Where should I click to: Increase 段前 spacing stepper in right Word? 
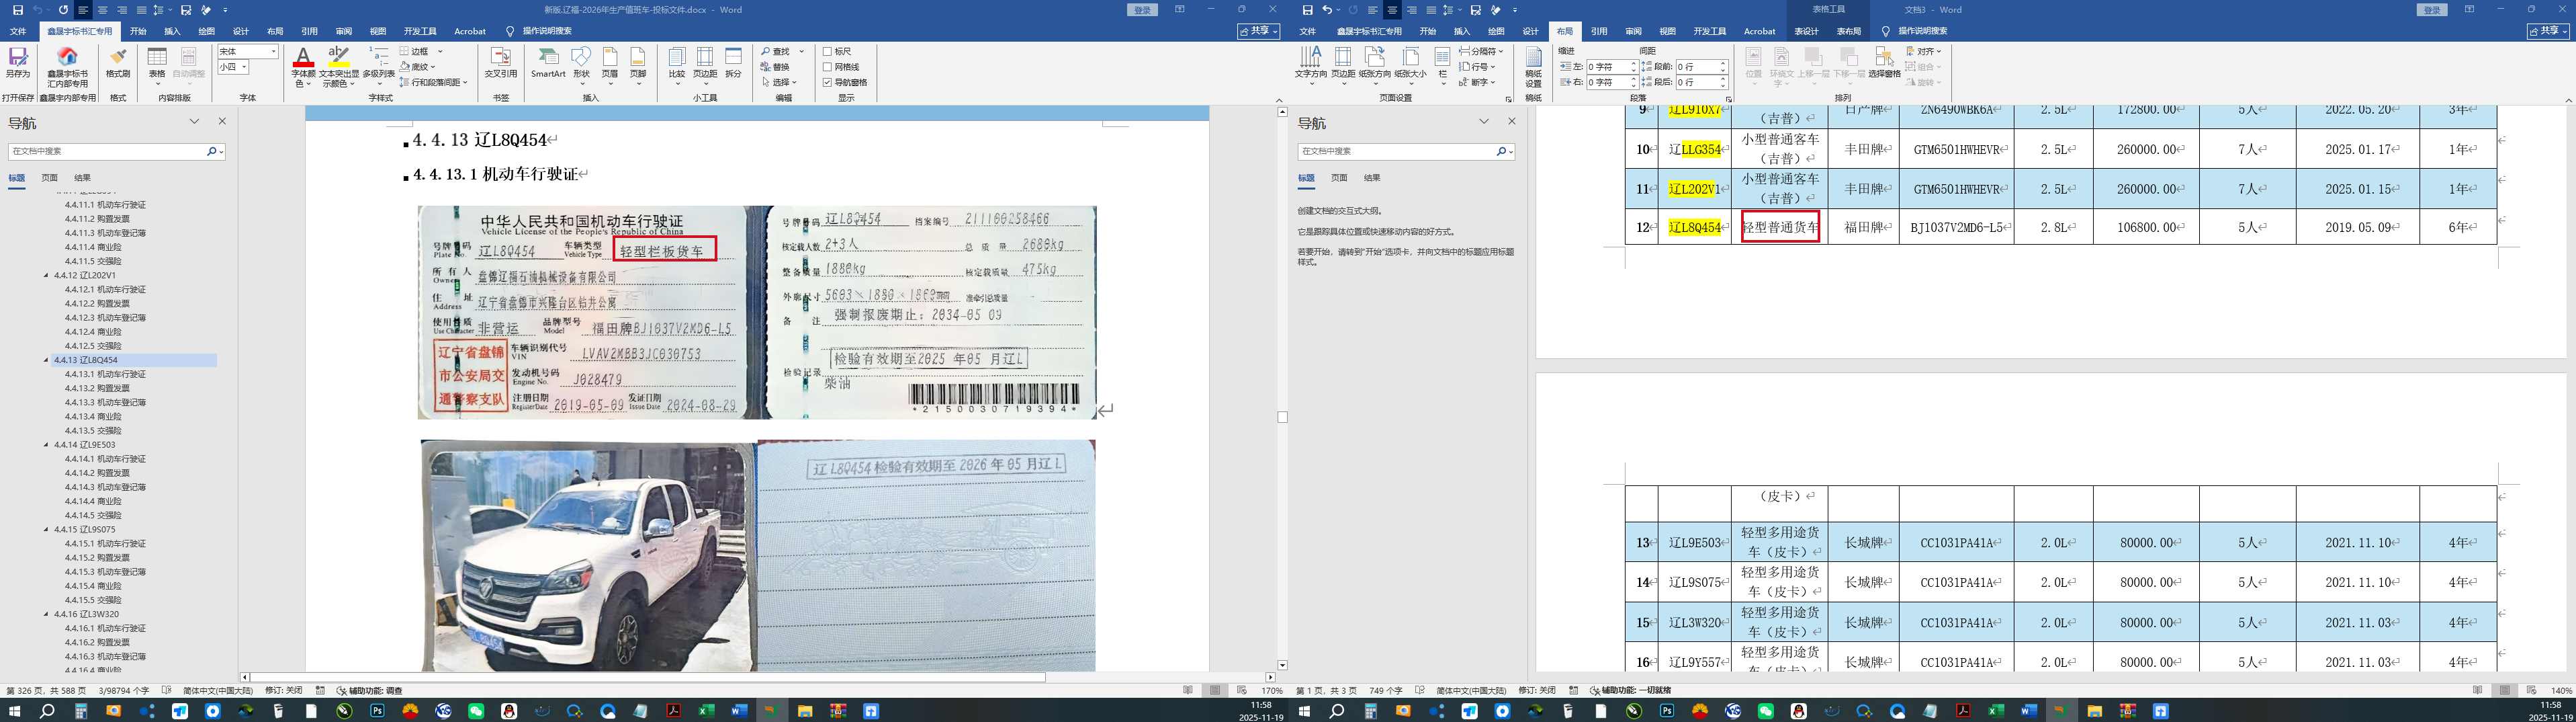tap(1723, 64)
